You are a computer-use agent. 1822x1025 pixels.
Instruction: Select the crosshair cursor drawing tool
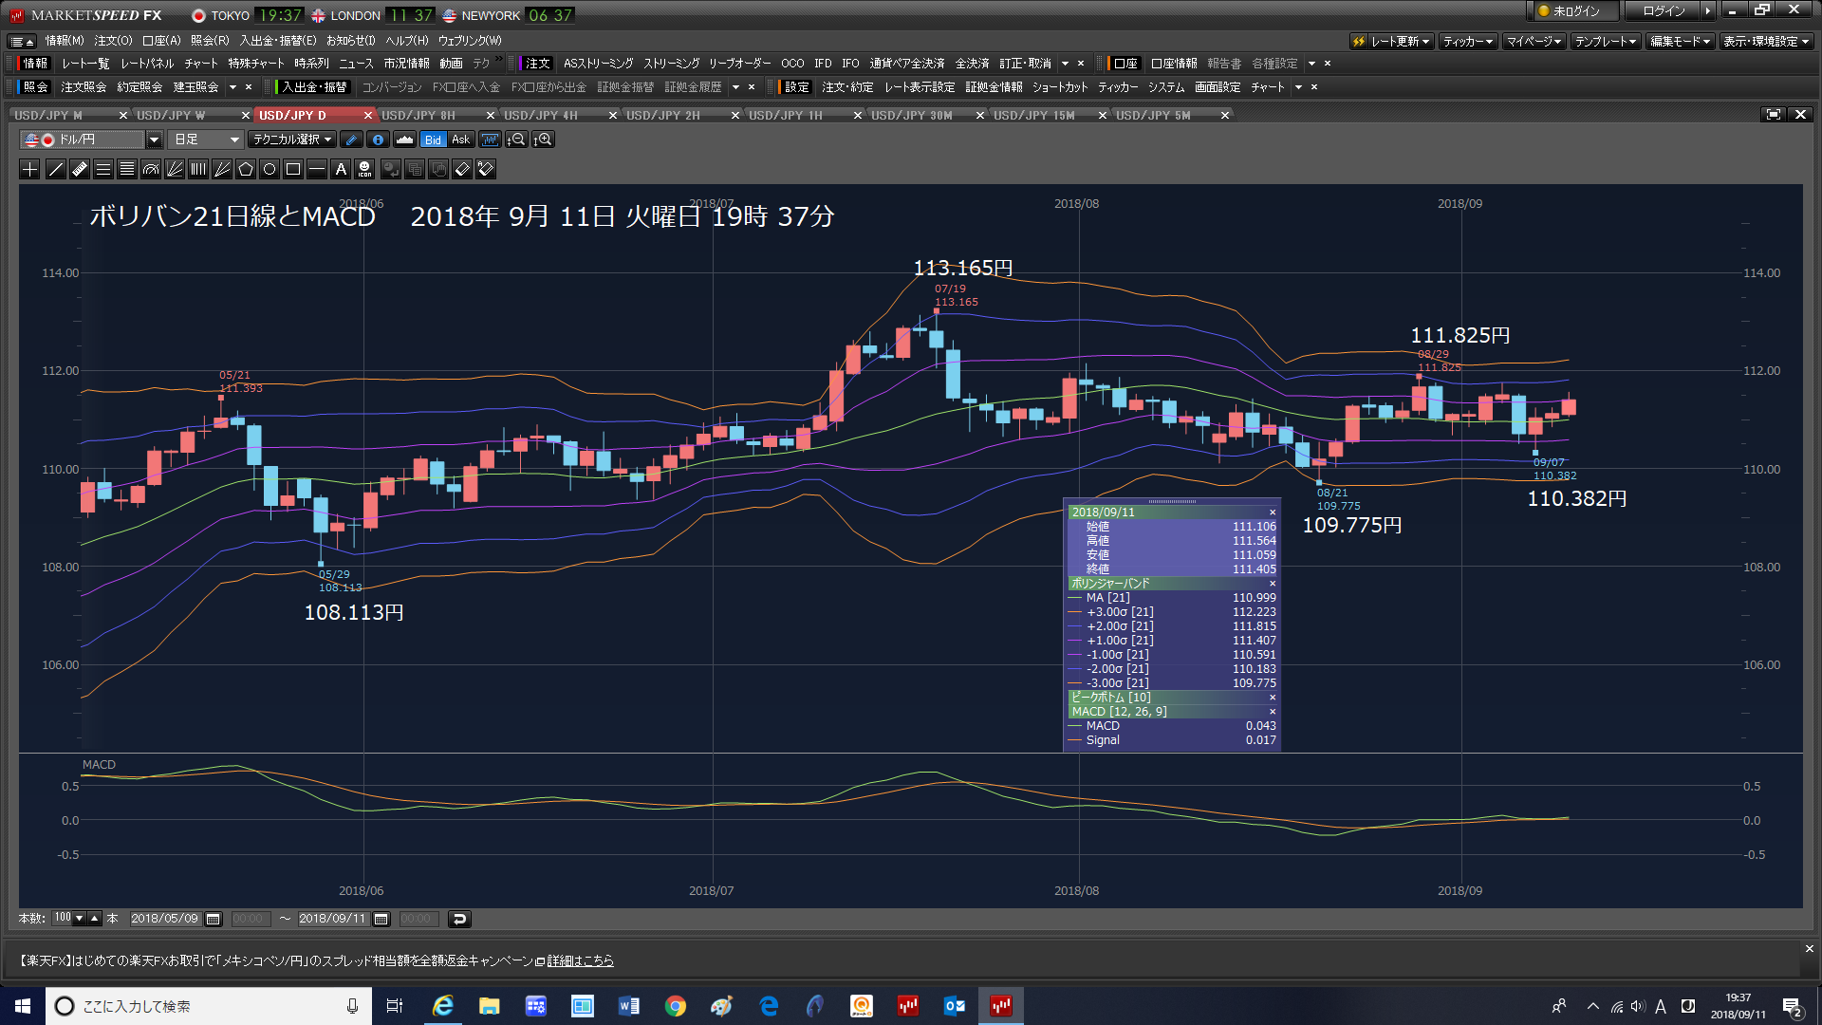pos(30,169)
